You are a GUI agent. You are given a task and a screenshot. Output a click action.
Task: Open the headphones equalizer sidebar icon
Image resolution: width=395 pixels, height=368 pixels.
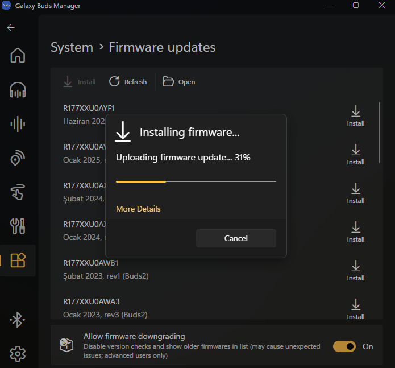pyautogui.click(x=18, y=90)
